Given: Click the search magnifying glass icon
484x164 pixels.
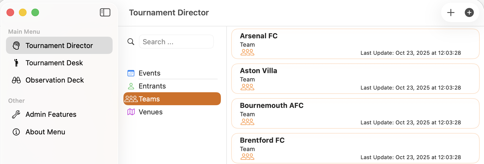Looking at the screenshot, I should [131, 42].
